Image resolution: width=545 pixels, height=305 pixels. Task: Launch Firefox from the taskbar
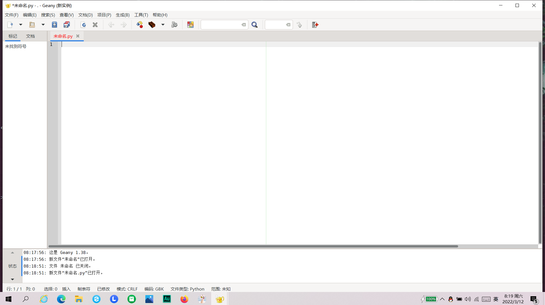click(x=184, y=299)
